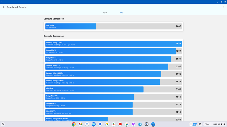Image resolution: width=227 pixels, height=127 pixels.
Task: Expand the calendar date in the shelf
Action: click(207, 124)
